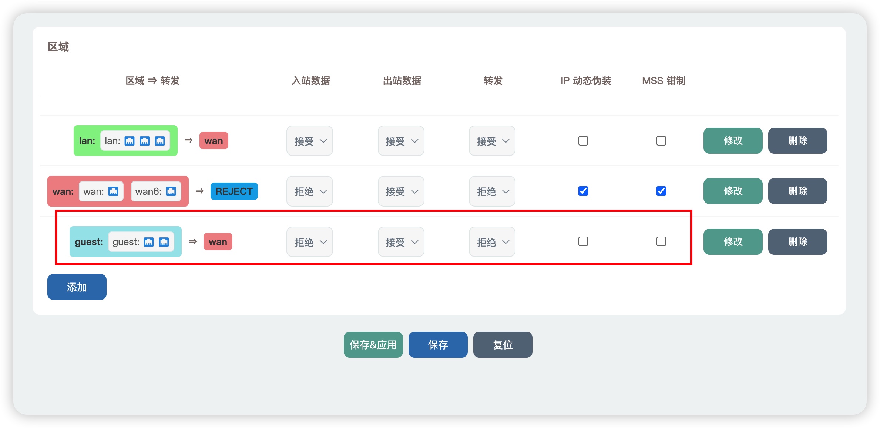The image size is (880, 428).
Task: Click the interface icon inside the wan6: badge
Action: (x=171, y=191)
